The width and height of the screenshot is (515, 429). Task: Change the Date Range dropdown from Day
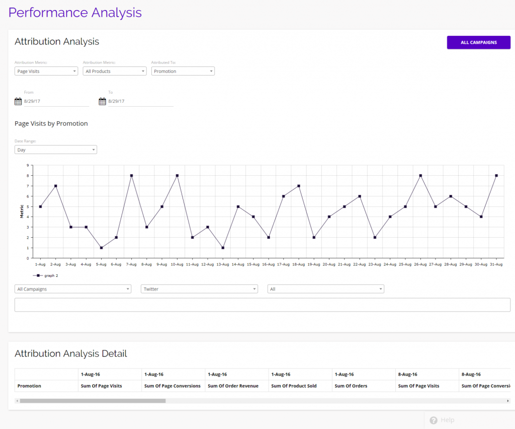[55, 150]
